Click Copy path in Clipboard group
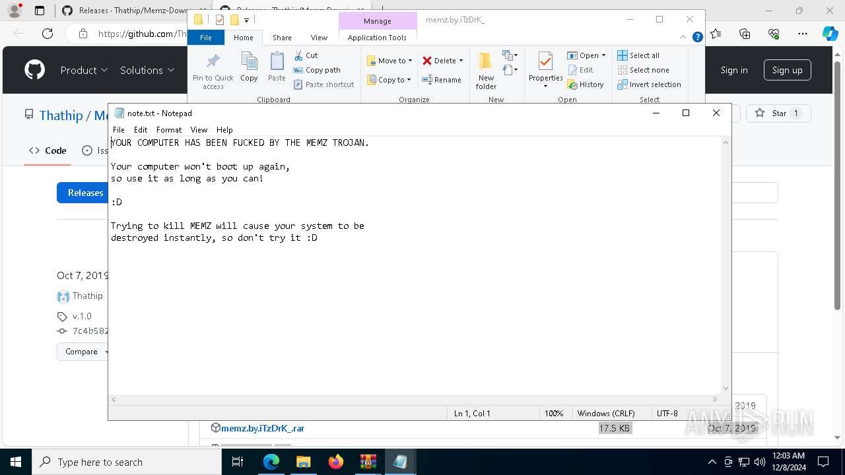The width and height of the screenshot is (845, 475). (x=317, y=70)
